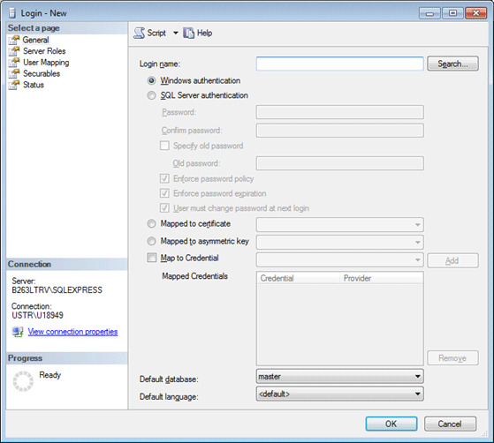Maximize the Login - New window
This screenshot has height=443, width=494.
[x=452, y=13]
